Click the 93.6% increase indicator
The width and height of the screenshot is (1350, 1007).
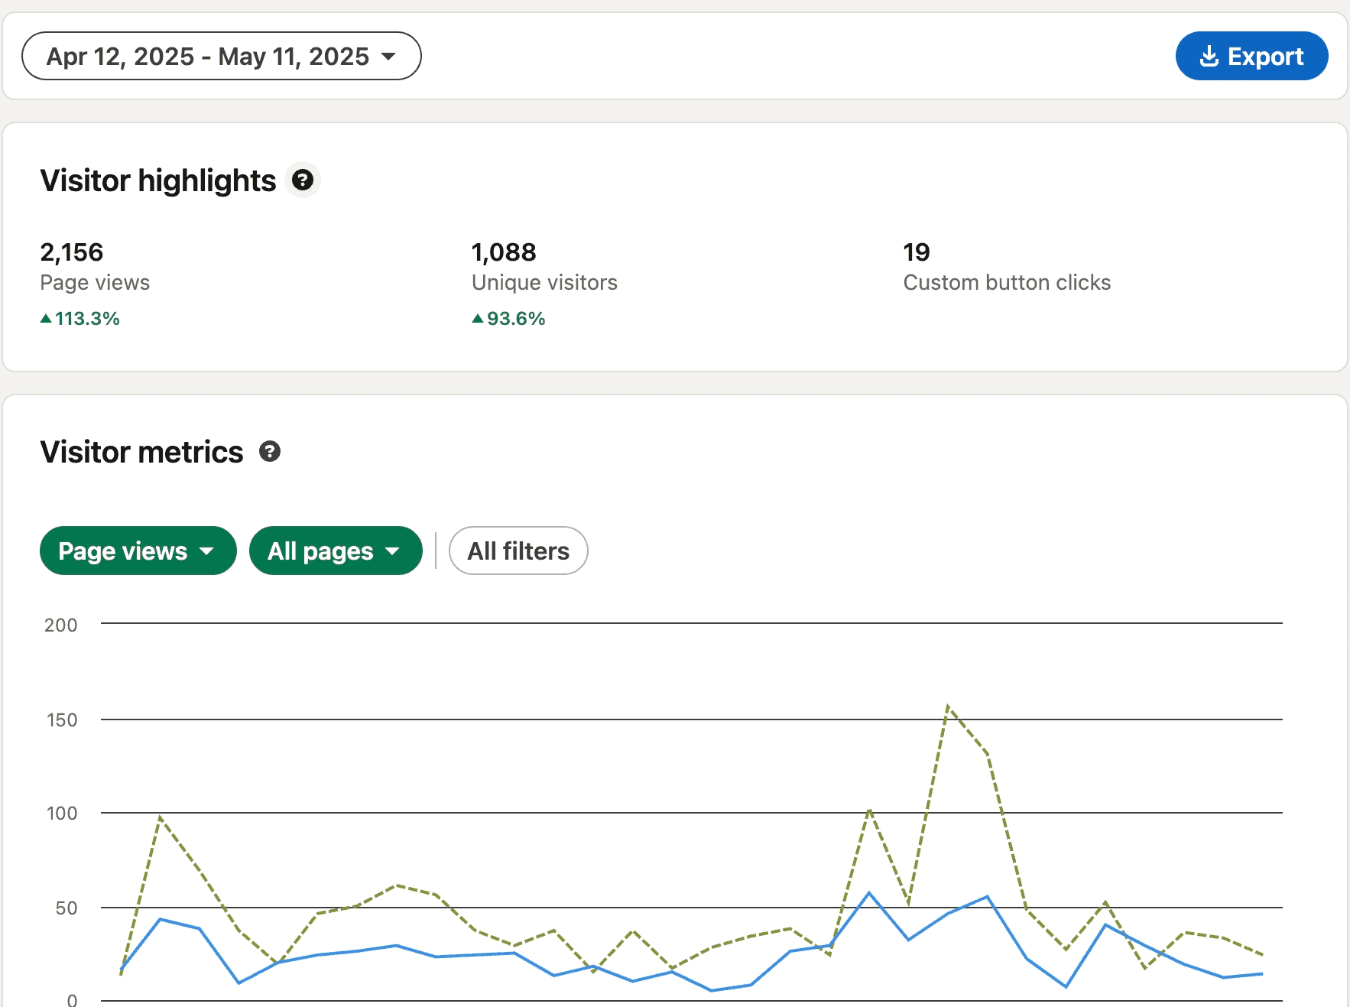click(x=509, y=318)
